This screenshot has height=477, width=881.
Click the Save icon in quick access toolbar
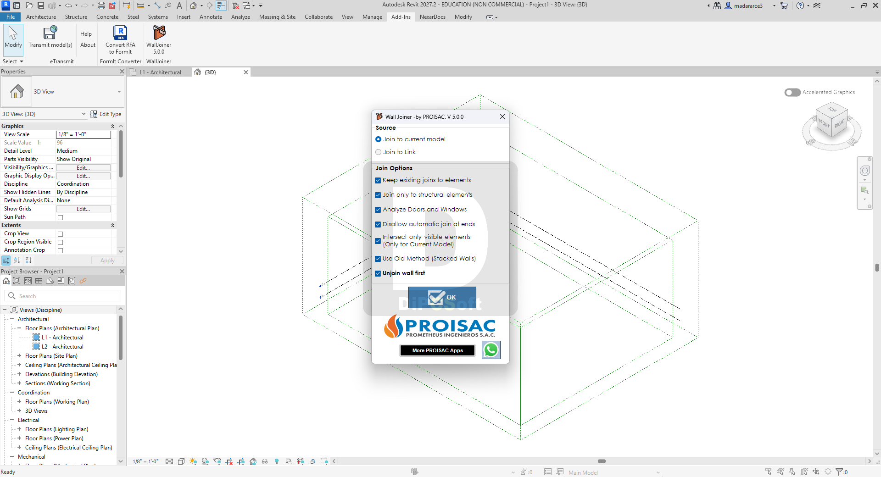(x=41, y=6)
